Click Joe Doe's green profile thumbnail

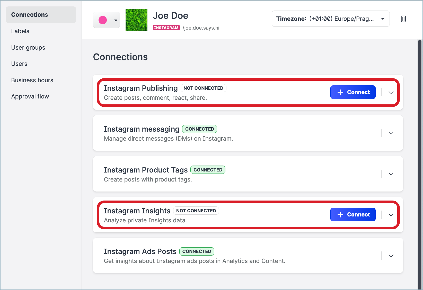click(x=136, y=20)
